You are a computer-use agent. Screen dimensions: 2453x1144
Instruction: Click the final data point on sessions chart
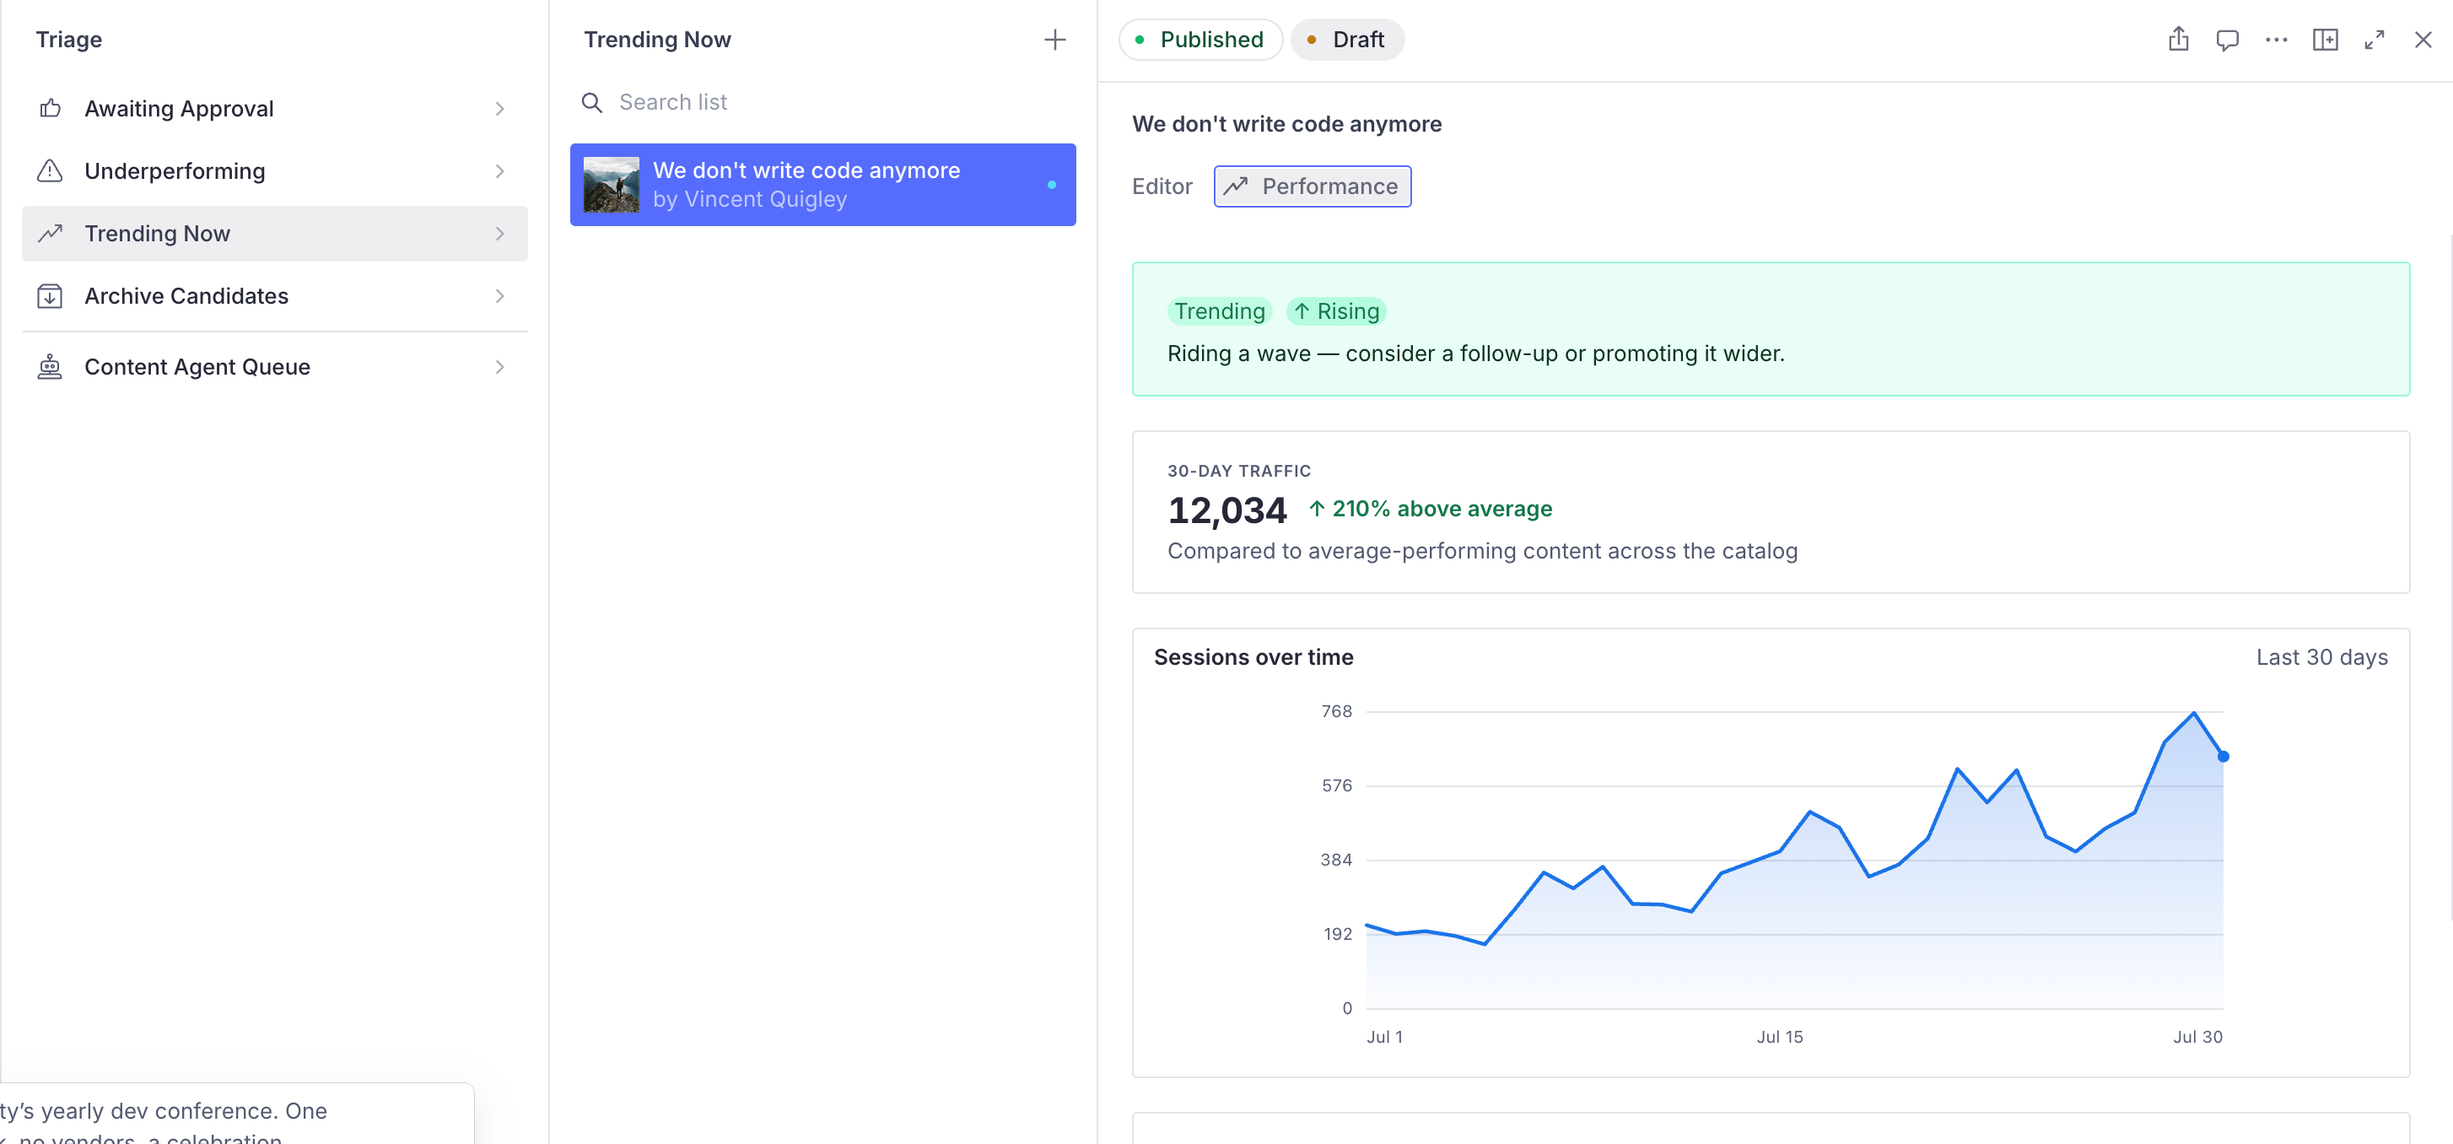pyautogui.click(x=2223, y=756)
